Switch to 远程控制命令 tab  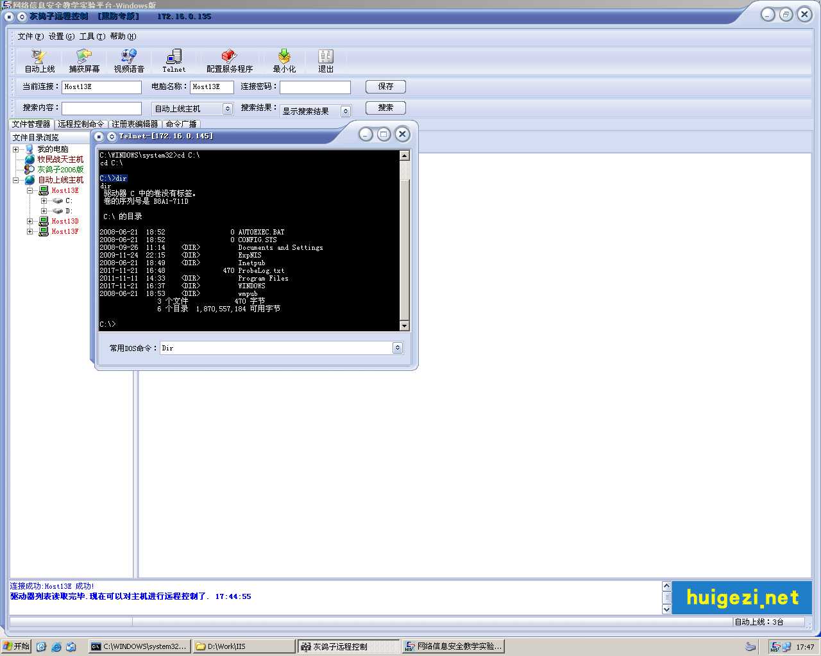tap(81, 124)
